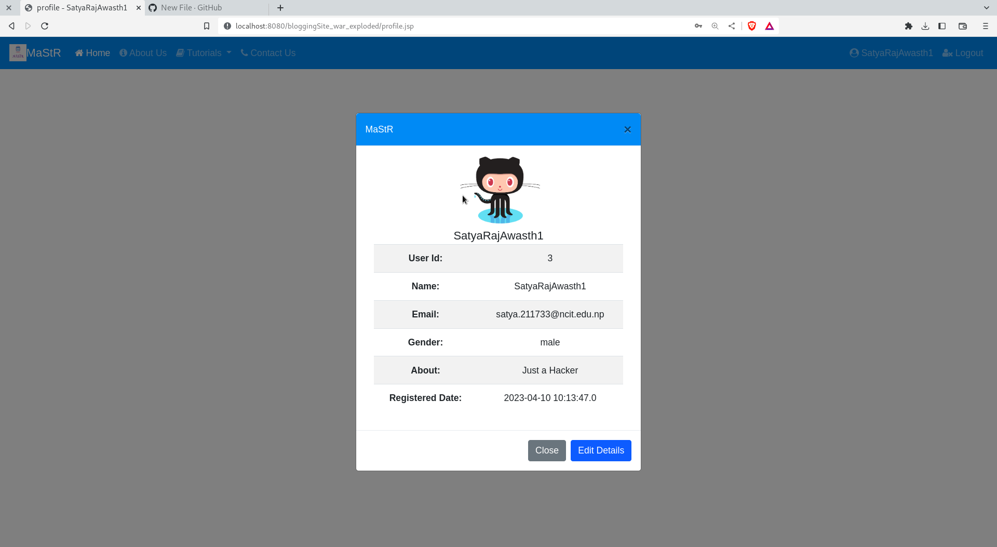Open Brave Rewards triangle icon
Viewport: 997px width, 547px height.
770,26
